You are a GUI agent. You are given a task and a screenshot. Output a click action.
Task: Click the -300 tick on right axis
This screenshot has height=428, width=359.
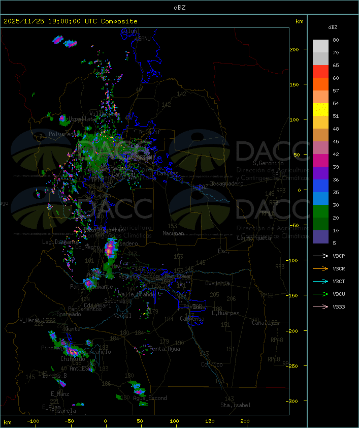pos(292,401)
